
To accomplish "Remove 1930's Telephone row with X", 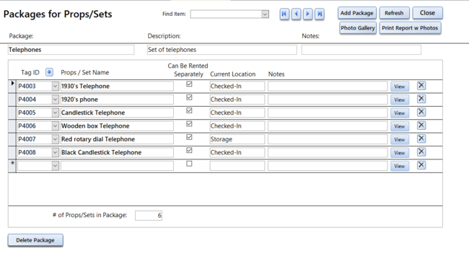I will click(421, 86).
